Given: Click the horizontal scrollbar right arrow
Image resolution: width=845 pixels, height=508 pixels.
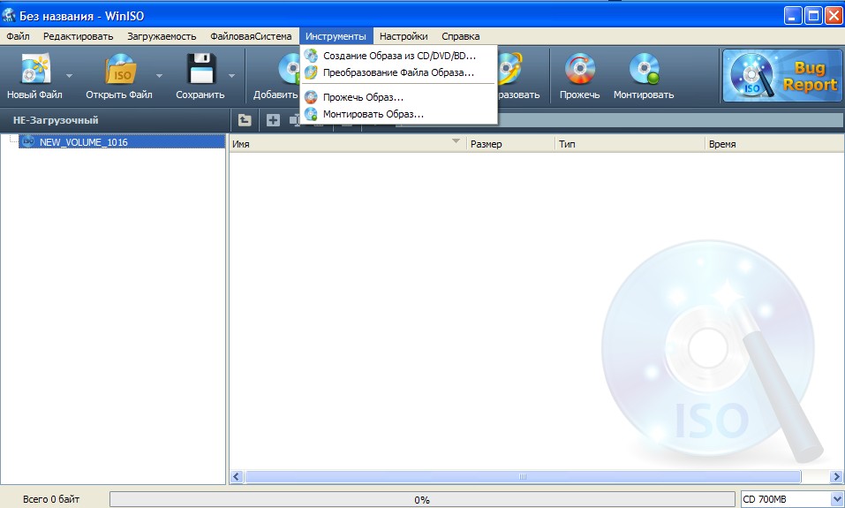Looking at the screenshot, I should pyautogui.click(x=836, y=477).
